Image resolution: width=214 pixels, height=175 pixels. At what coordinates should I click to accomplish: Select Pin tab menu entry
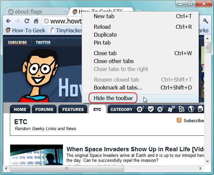[140, 43]
